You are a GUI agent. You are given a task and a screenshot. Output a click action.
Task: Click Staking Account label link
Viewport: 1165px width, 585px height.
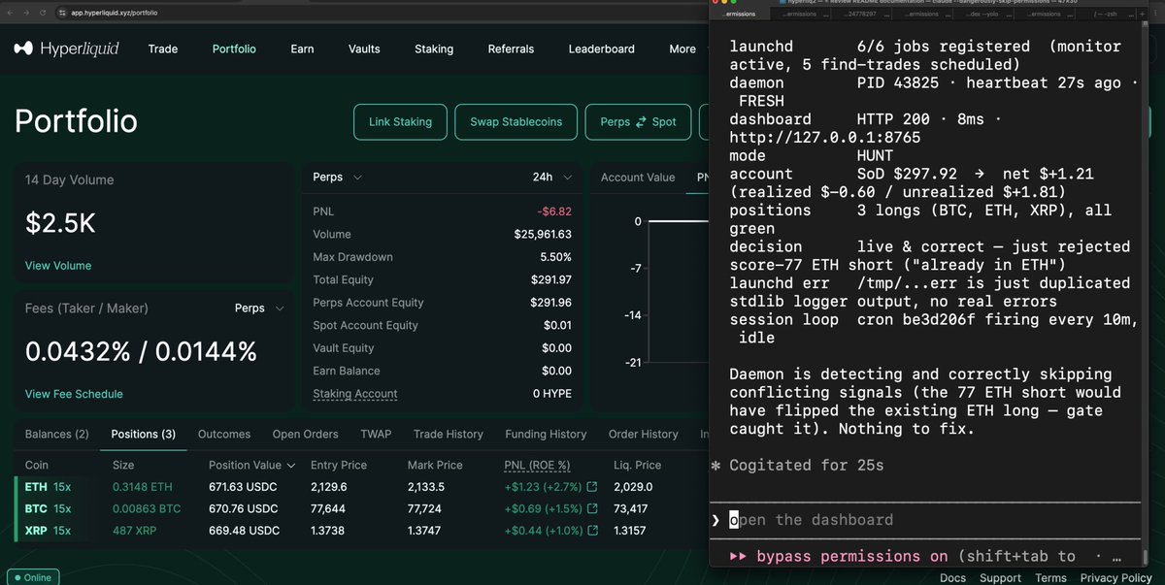tap(355, 394)
